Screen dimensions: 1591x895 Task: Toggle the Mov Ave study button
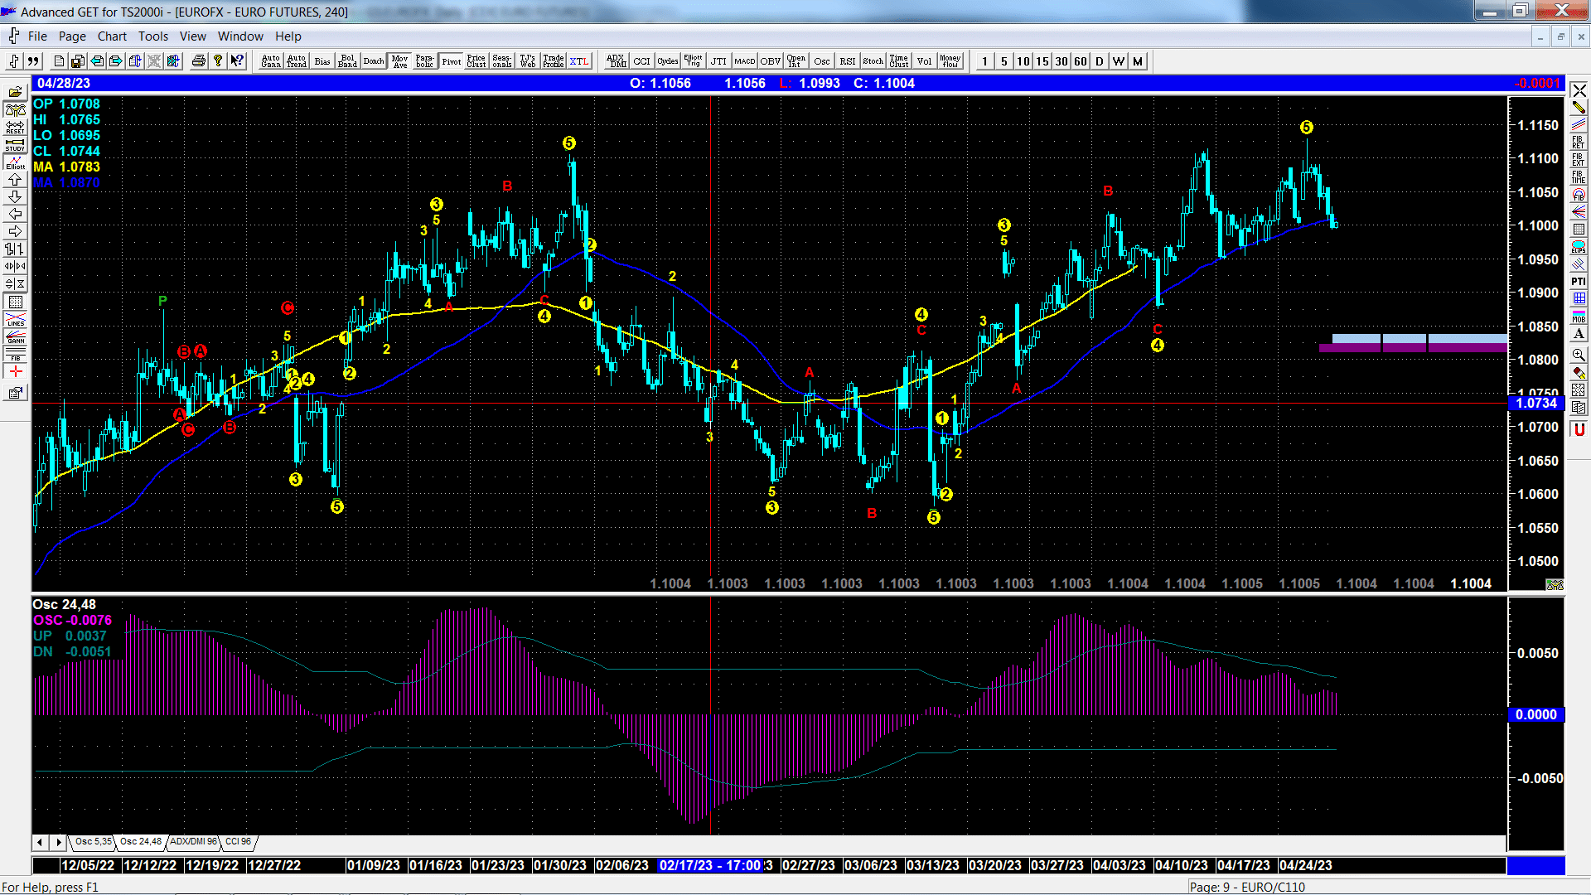(x=400, y=61)
